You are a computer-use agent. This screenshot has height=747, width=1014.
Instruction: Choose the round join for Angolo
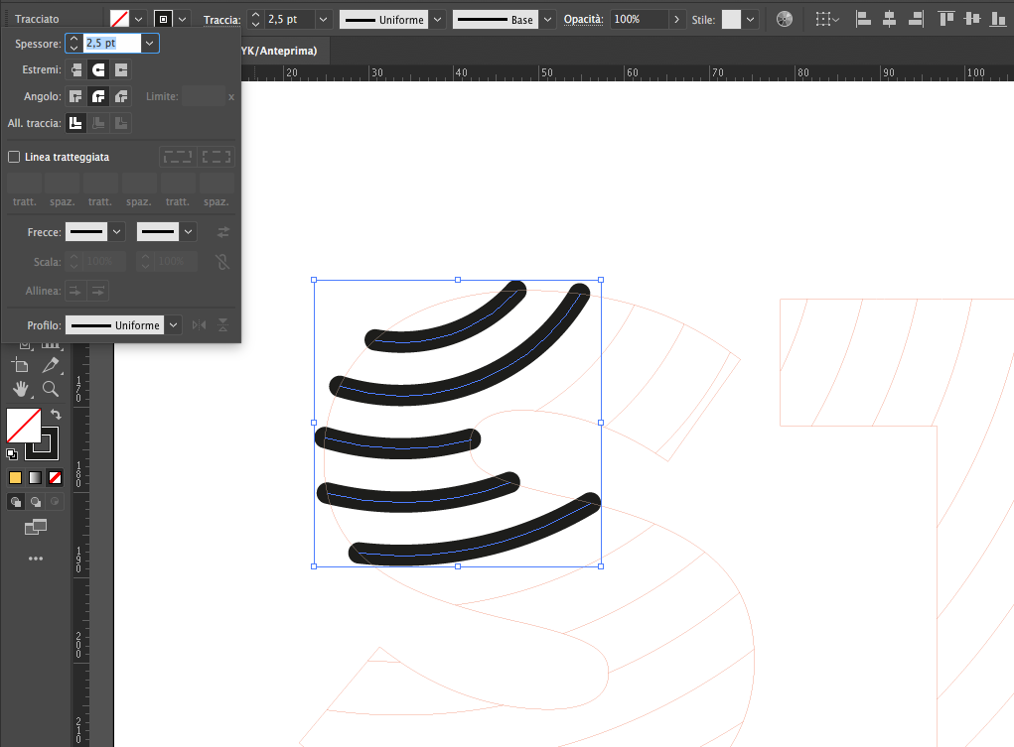[x=98, y=96]
